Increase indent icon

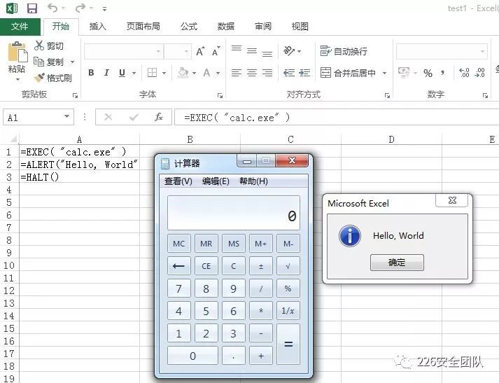[304, 73]
